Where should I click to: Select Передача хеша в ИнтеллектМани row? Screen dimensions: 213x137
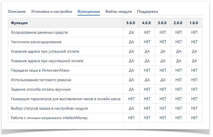click(40, 71)
